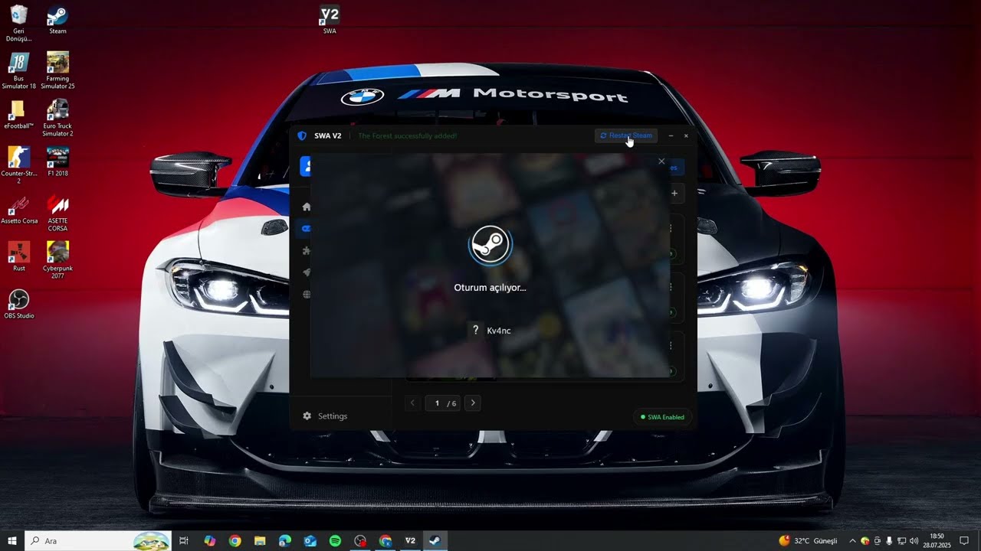This screenshot has height=551, width=981.
Task: Click the plus add button in SWA
Action: coord(674,194)
